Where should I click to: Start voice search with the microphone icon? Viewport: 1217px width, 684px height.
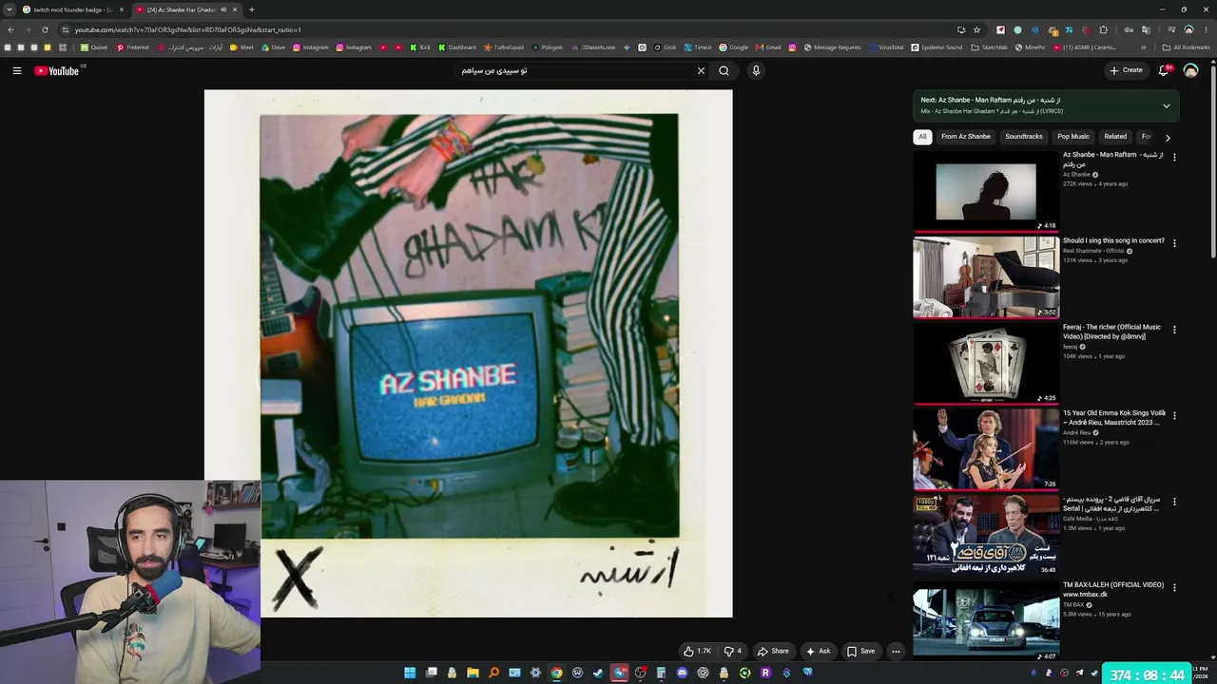pos(756,70)
